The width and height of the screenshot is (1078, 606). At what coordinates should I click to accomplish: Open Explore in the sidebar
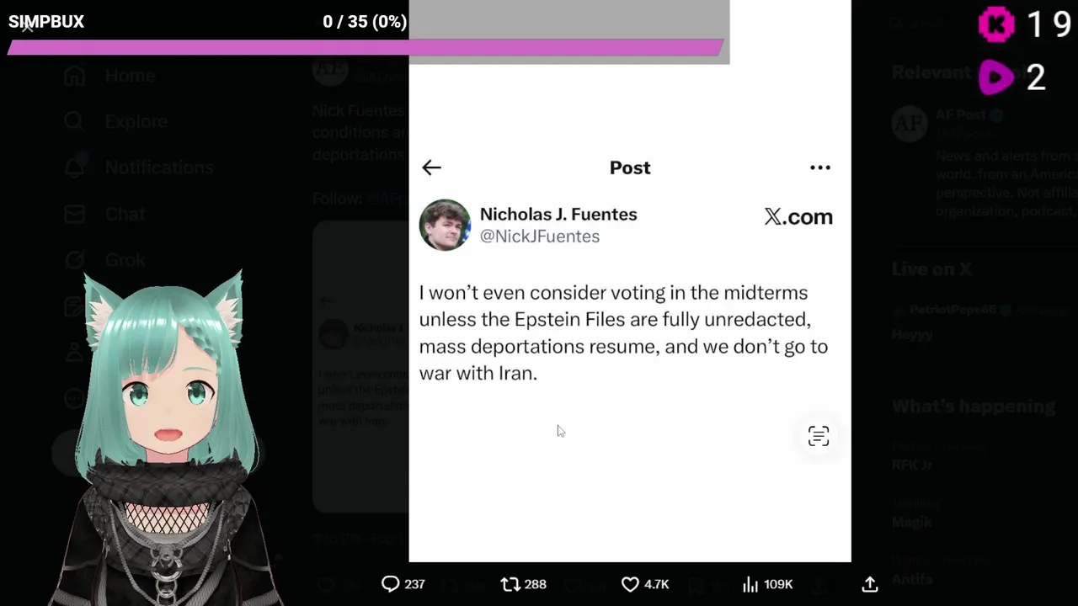coord(136,122)
